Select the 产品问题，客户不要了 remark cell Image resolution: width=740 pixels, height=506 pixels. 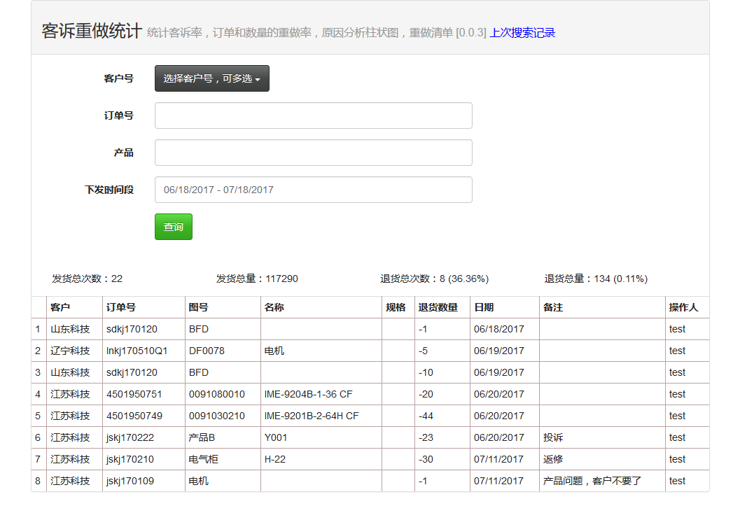(x=592, y=481)
